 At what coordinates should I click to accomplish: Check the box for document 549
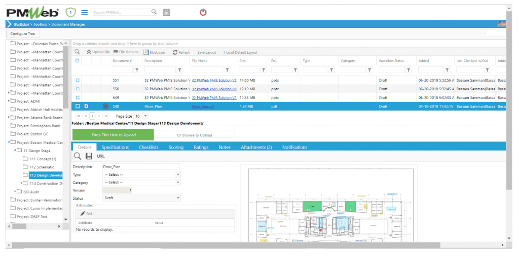[78, 98]
